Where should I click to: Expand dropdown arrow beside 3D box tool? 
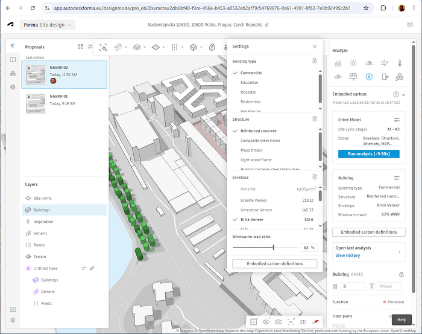(145, 48)
